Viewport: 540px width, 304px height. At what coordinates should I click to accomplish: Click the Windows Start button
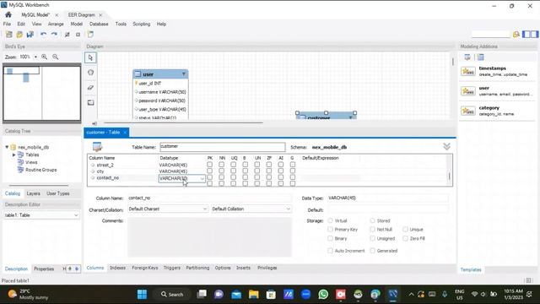click(142, 294)
